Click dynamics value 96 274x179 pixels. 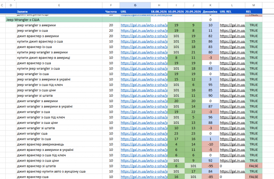pyautogui.click(x=210, y=117)
